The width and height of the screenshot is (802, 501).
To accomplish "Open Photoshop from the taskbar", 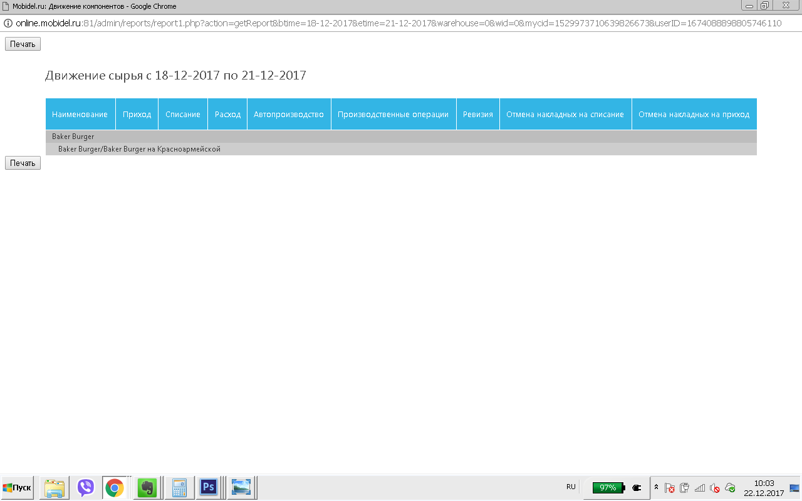I will [209, 487].
